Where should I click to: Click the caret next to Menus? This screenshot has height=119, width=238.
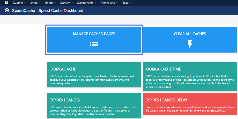tap(55, 3)
